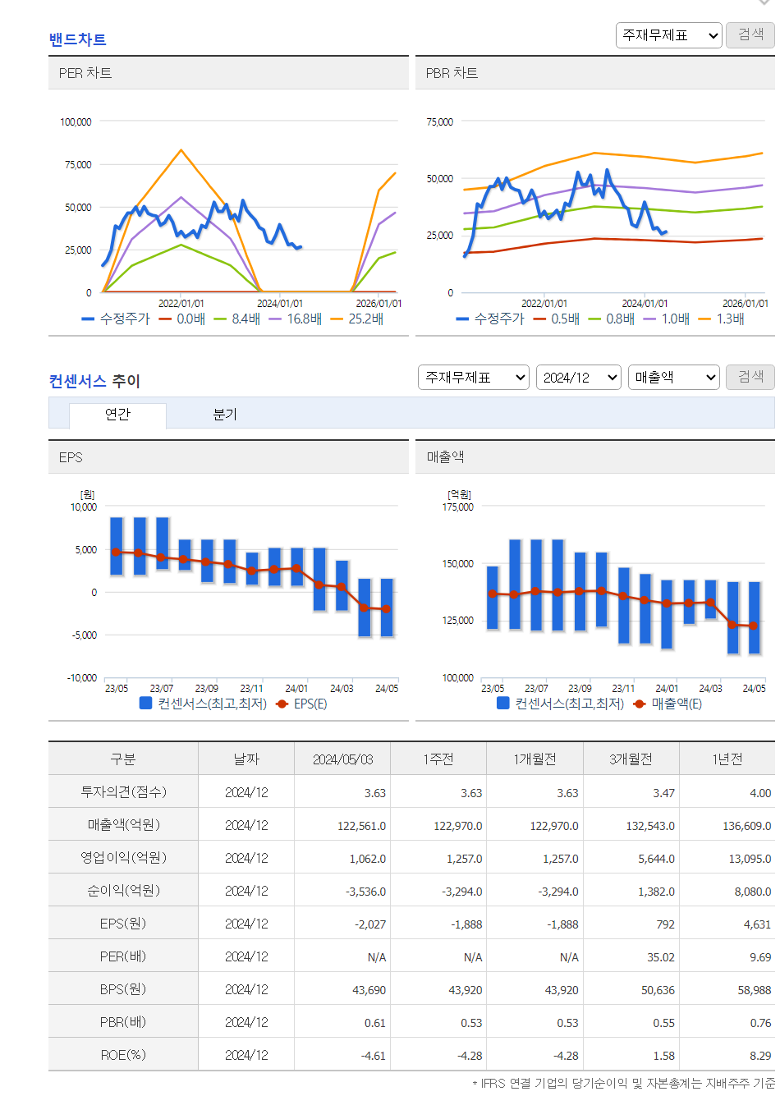This screenshot has width=780, height=1096.
Task: Click the 1.0배 legend marker in PBR chart
Action: (x=650, y=319)
